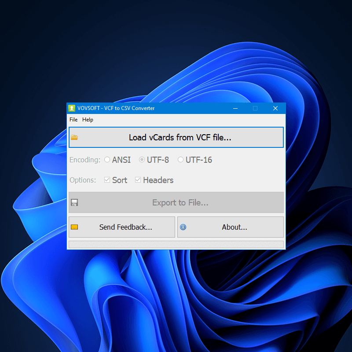This screenshot has height=352, width=352.
Task: Click the blue info icon on About button
Action: click(183, 227)
